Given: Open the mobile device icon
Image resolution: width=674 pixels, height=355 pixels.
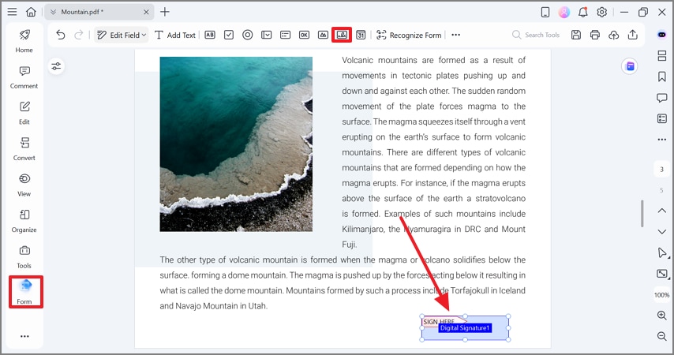Looking at the screenshot, I should pos(545,12).
